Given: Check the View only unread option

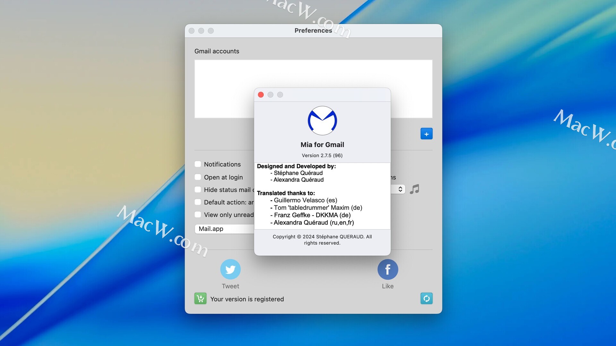Looking at the screenshot, I should (x=198, y=215).
